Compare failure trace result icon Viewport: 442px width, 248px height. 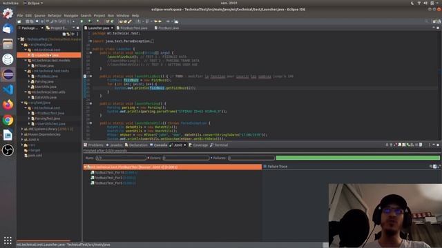pos(434,167)
